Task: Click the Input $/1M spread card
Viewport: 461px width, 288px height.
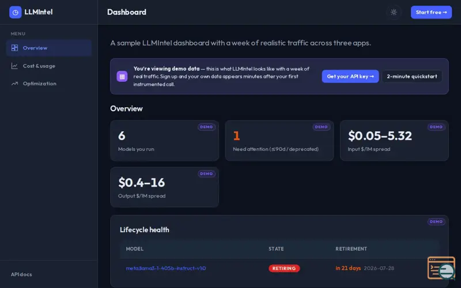Action: pos(394,141)
